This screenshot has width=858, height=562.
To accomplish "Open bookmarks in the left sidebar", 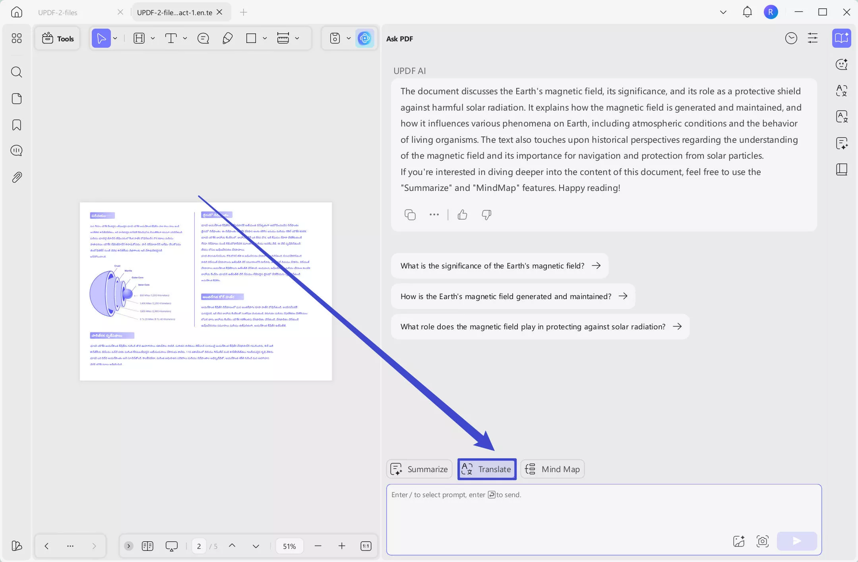I will [x=17, y=125].
